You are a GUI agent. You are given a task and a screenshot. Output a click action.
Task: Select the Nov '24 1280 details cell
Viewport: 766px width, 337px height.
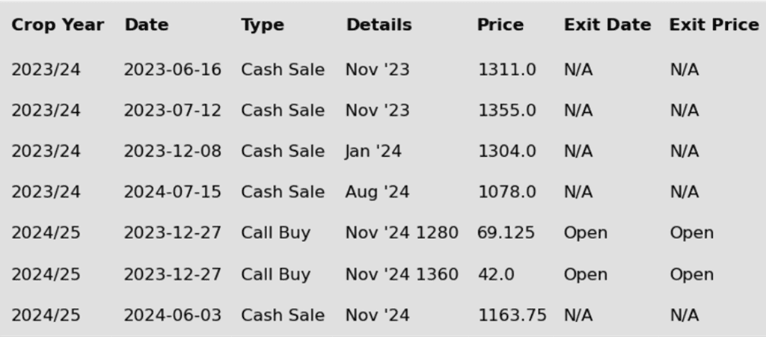[x=402, y=232]
